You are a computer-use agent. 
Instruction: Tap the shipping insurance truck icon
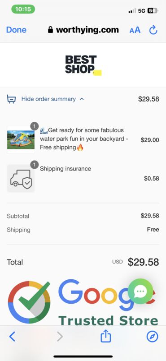click(x=21, y=178)
